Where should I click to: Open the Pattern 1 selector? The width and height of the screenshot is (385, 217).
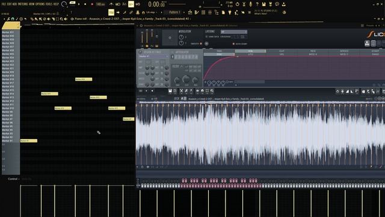[175, 12]
